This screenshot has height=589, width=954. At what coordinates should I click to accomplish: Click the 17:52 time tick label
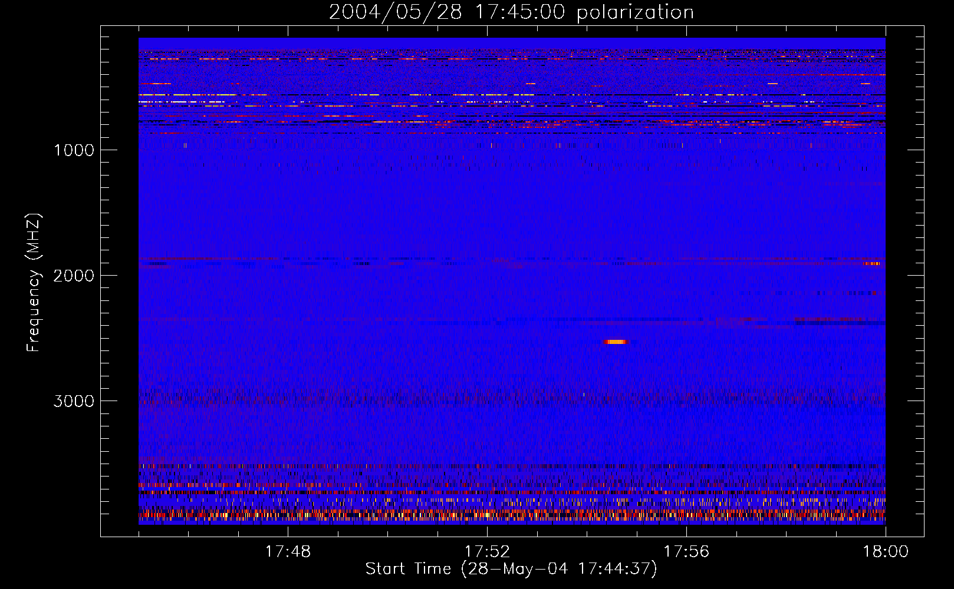pos(487,552)
